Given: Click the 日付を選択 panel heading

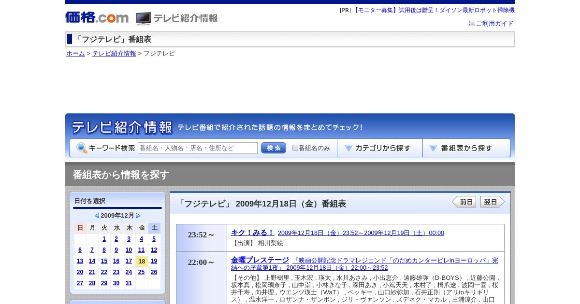Looking at the screenshot, I should pyautogui.click(x=89, y=201).
